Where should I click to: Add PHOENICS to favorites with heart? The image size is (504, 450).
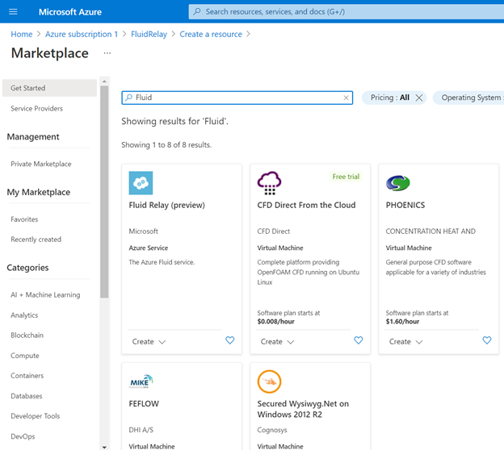pyautogui.click(x=487, y=341)
